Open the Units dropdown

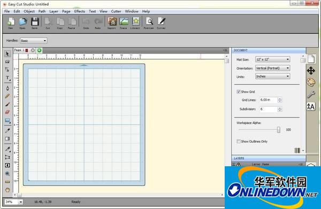[273, 76]
